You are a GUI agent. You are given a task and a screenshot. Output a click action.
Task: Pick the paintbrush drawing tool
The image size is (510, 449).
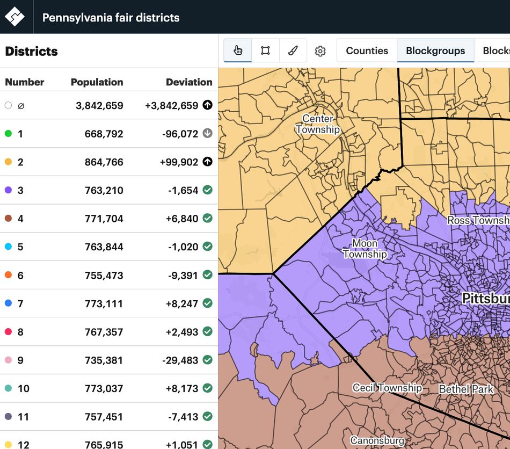(x=293, y=50)
